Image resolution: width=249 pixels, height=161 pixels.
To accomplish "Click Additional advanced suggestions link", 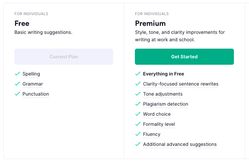I will coord(180,144).
